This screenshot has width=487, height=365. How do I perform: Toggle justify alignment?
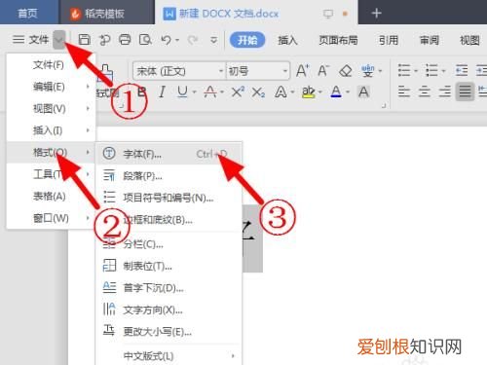(x=465, y=91)
